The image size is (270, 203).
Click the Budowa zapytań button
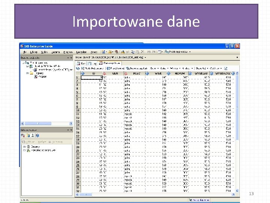[x=137, y=68]
